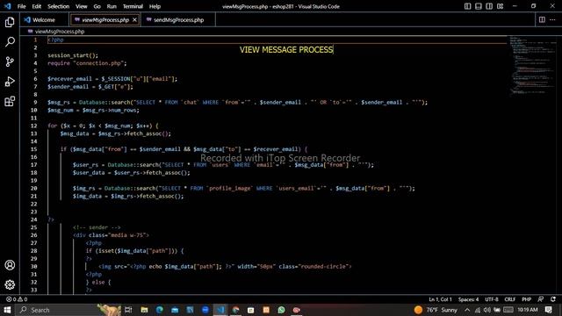Toggle Panel layout icon
The width and height of the screenshot is (562, 316).
pos(478,6)
